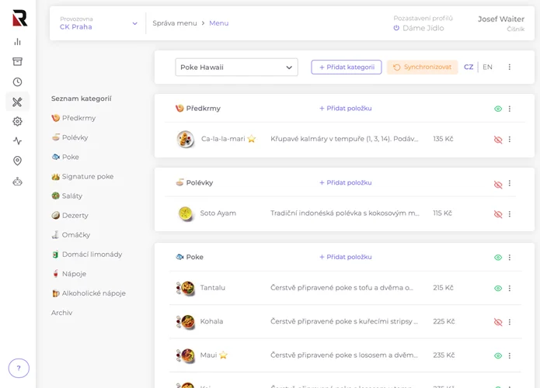
Task: Click the archive box sidebar icon
Action: (17, 62)
